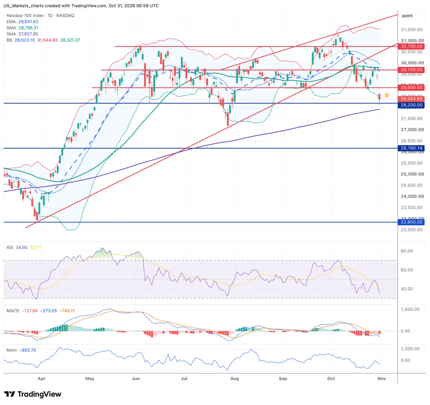Click the Aug label on time axis

pyautogui.click(x=234, y=378)
